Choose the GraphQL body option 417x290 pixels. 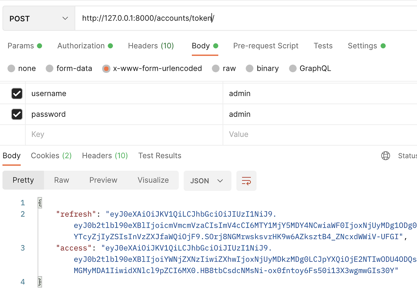click(292, 68)
